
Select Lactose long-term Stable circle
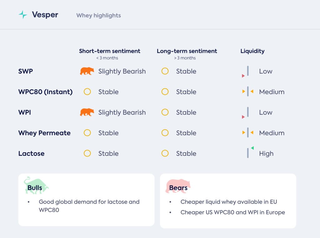pyautogui.click(x=165, y=153)
